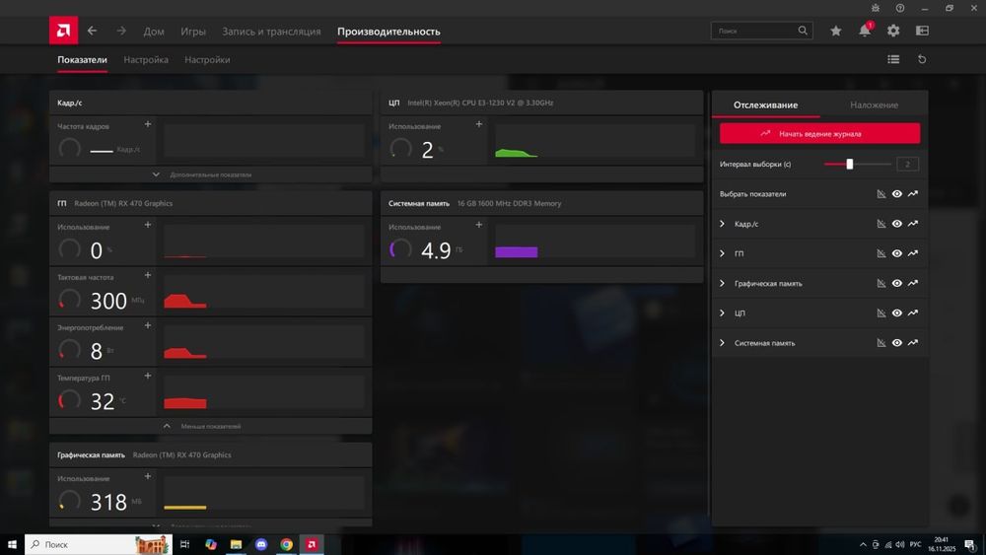Toggle overlay chart icon for ЦП row
This screenshot has height=555, width=986.
coord(880,313)
